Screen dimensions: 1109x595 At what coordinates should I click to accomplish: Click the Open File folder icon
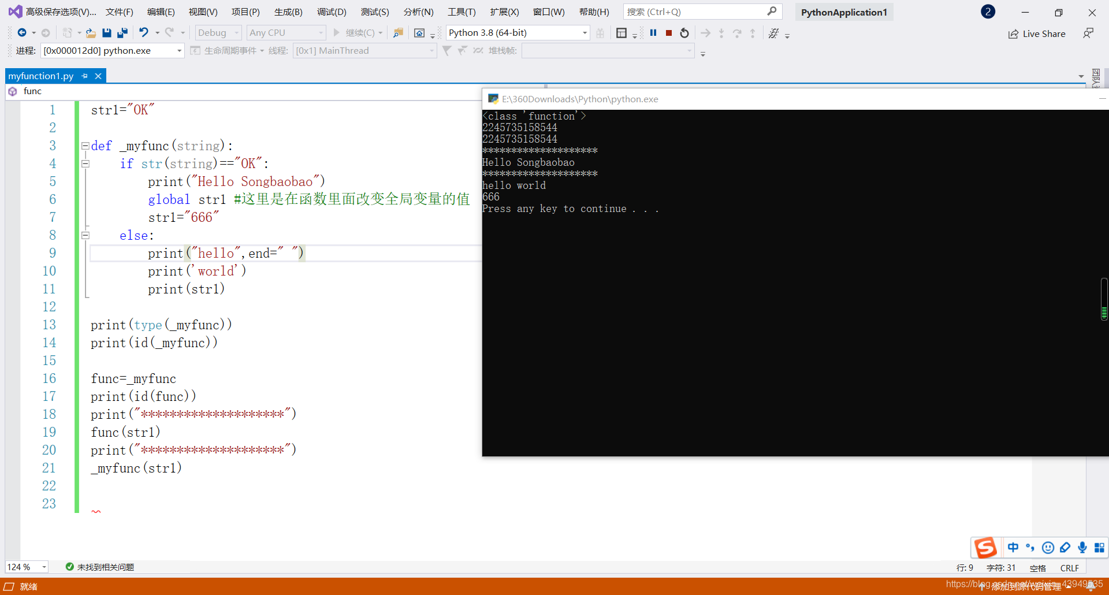click(91, 33)
